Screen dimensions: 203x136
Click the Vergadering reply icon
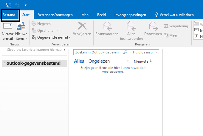coord(166,26)
